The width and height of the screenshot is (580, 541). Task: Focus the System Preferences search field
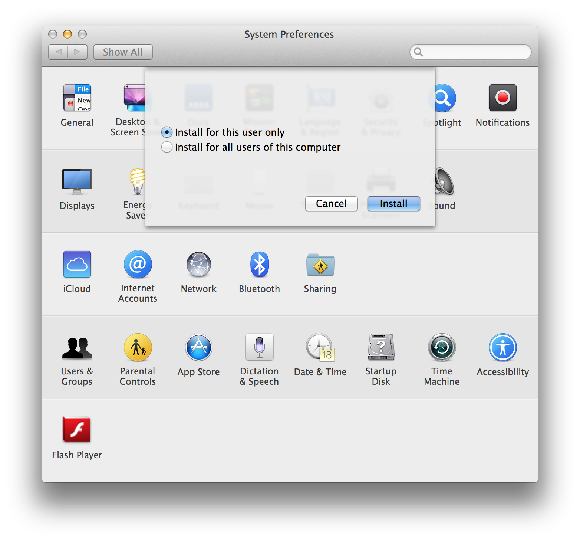pos(470,52)
